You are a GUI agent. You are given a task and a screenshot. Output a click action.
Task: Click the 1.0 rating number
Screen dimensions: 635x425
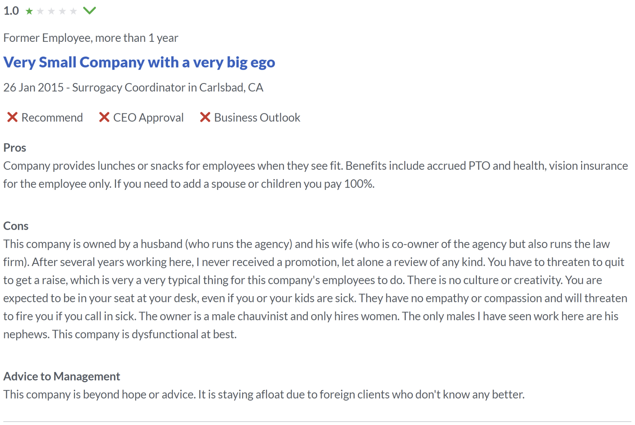[x=11, y=11]
